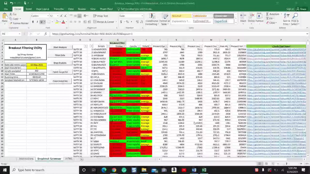The image size is (310, 174).
Task: Open the font name combo box
Action: [40, 16]
